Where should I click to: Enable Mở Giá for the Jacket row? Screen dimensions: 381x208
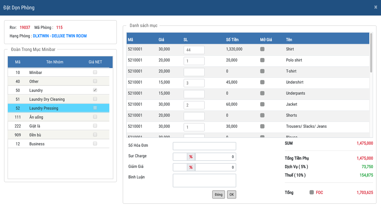coord(262,104)
